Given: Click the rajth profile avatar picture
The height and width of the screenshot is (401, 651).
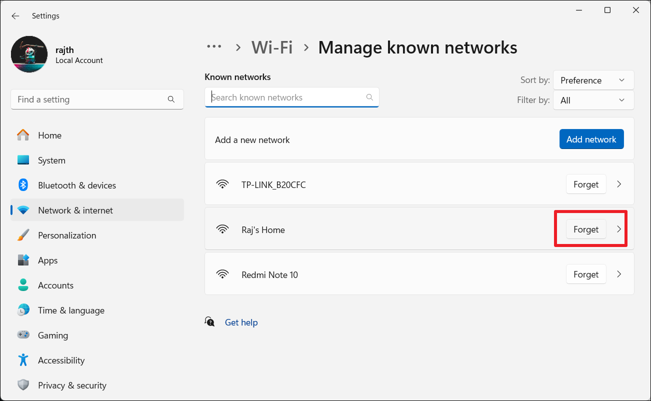Looking at the screenshot, I should (x=29, y=54).
